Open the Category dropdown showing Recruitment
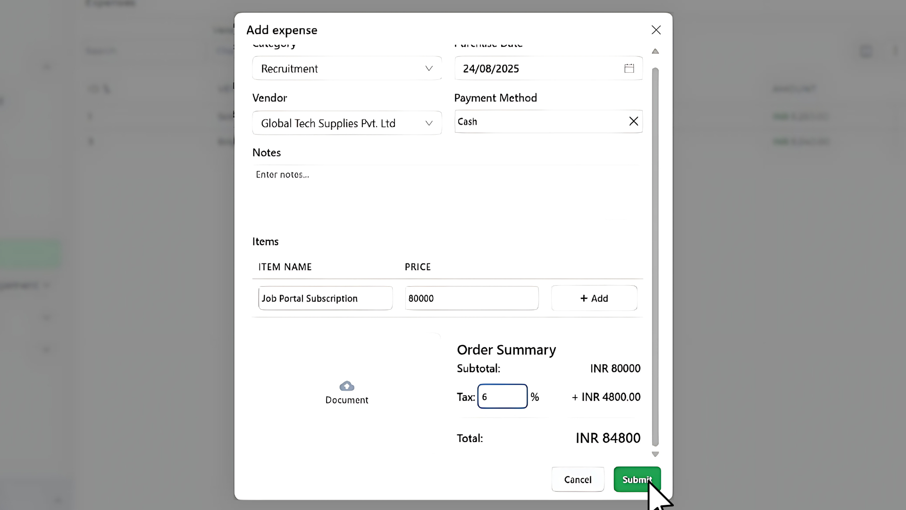This screenshot has width=906, height=510. click(347, 68)
